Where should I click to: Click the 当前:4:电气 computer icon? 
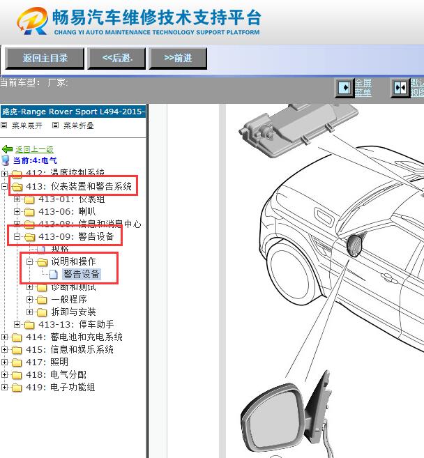coord(6,160)
